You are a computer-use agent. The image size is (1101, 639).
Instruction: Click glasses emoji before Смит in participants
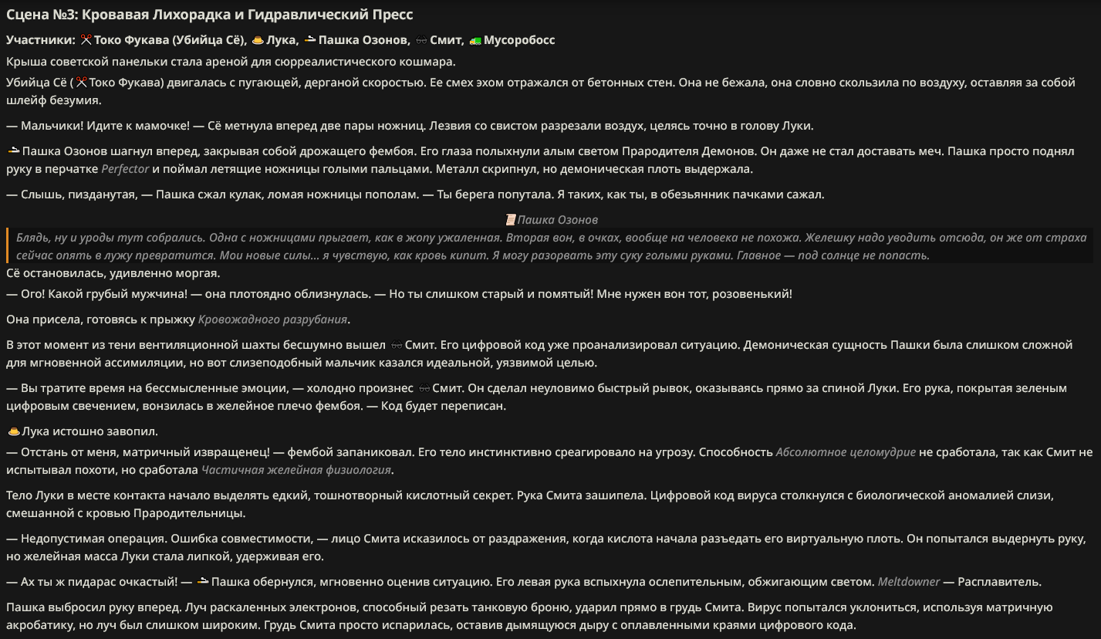tap(421, 40)
